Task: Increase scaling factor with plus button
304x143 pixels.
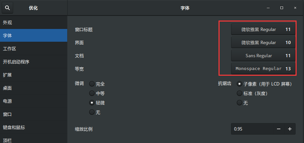Action: click(289, 129)
